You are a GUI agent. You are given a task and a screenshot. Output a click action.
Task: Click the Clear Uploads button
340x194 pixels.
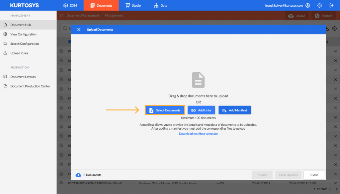(288, 175)
